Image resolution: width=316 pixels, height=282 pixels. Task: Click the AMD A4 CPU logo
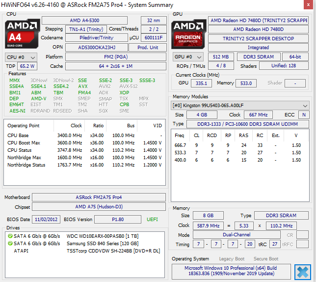(x=22, y=34)
